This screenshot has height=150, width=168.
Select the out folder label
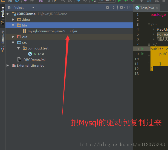click(x=25, y=37)
